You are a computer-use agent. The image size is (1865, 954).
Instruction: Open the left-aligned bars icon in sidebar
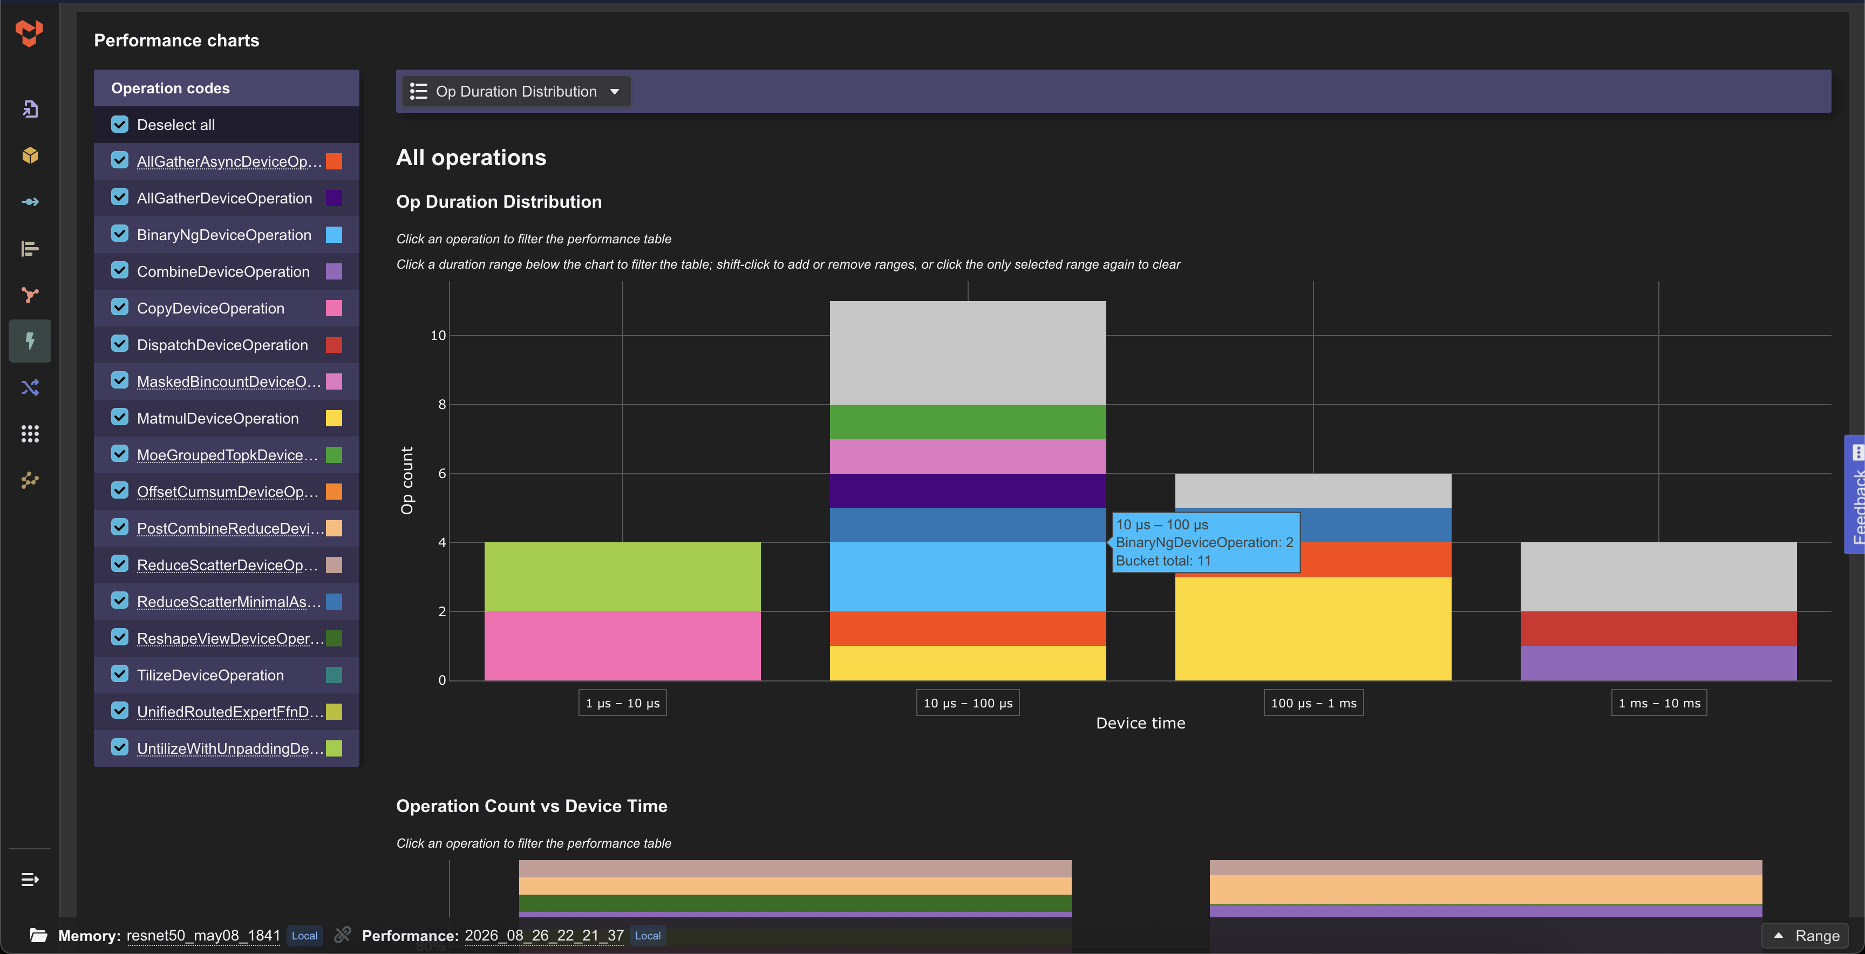click(30, 248)
